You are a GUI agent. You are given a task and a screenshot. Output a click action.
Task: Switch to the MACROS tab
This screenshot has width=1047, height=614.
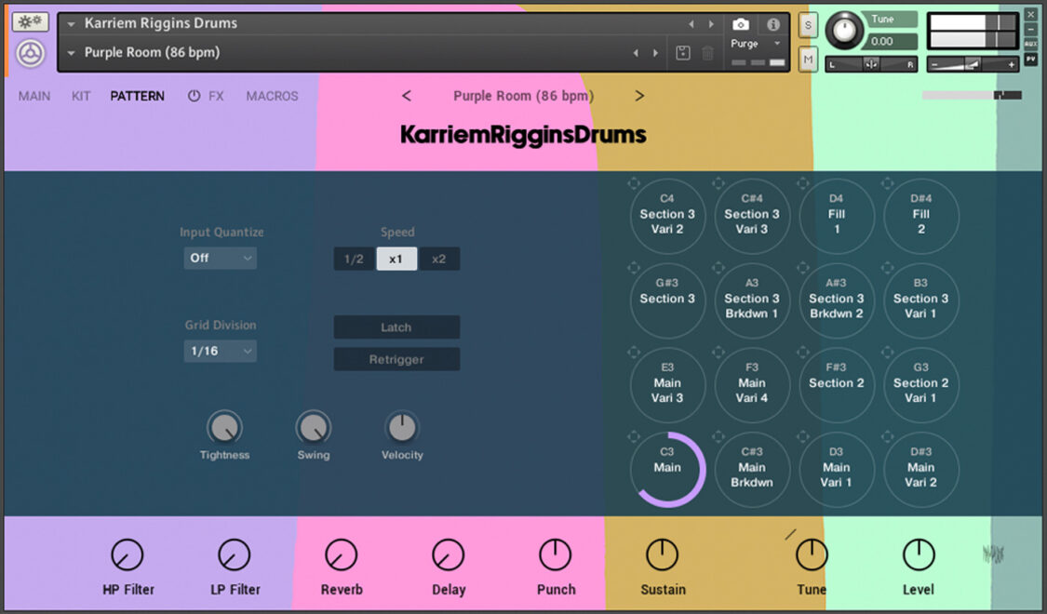[x=272, y=96]
